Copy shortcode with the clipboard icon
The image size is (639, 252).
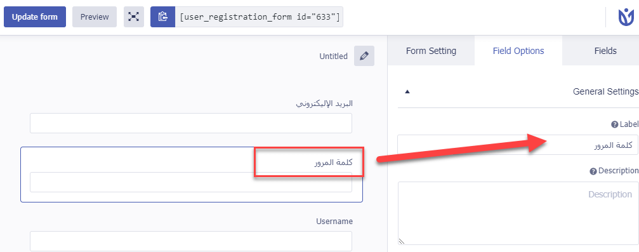pos(162,17)
